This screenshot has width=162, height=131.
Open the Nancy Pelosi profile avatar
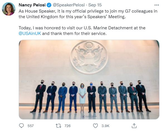coord(9,9)
